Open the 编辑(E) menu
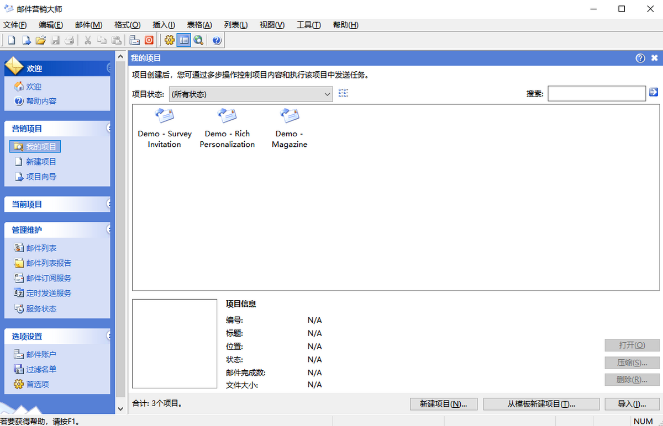The width and height of the screenshot is (663, 426). (x=51, y=25)
